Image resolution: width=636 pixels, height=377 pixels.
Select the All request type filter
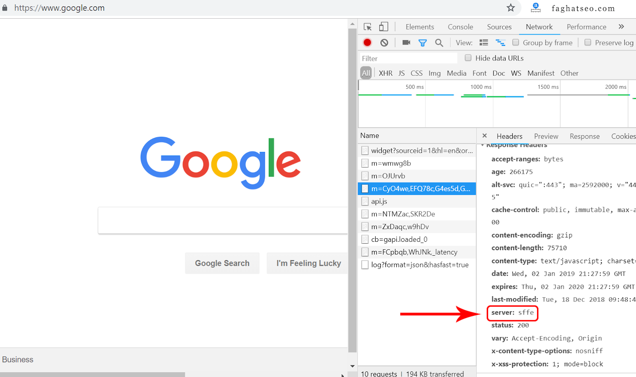[366, 73]
